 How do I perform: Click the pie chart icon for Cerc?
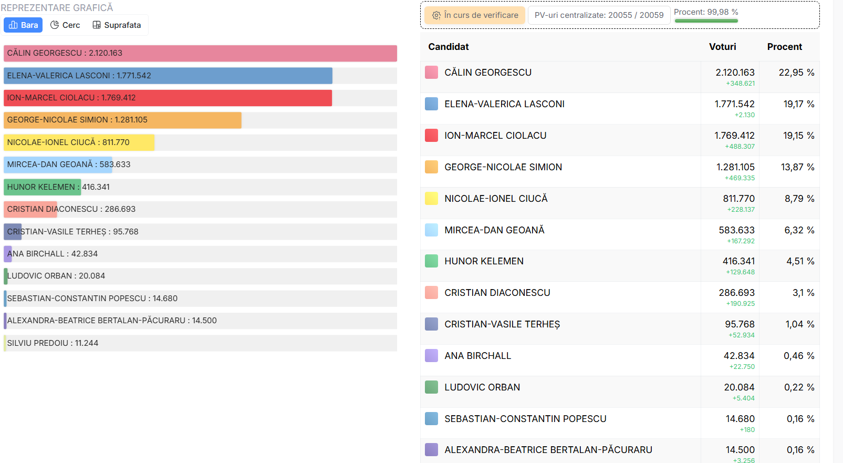tap(55, 25)
